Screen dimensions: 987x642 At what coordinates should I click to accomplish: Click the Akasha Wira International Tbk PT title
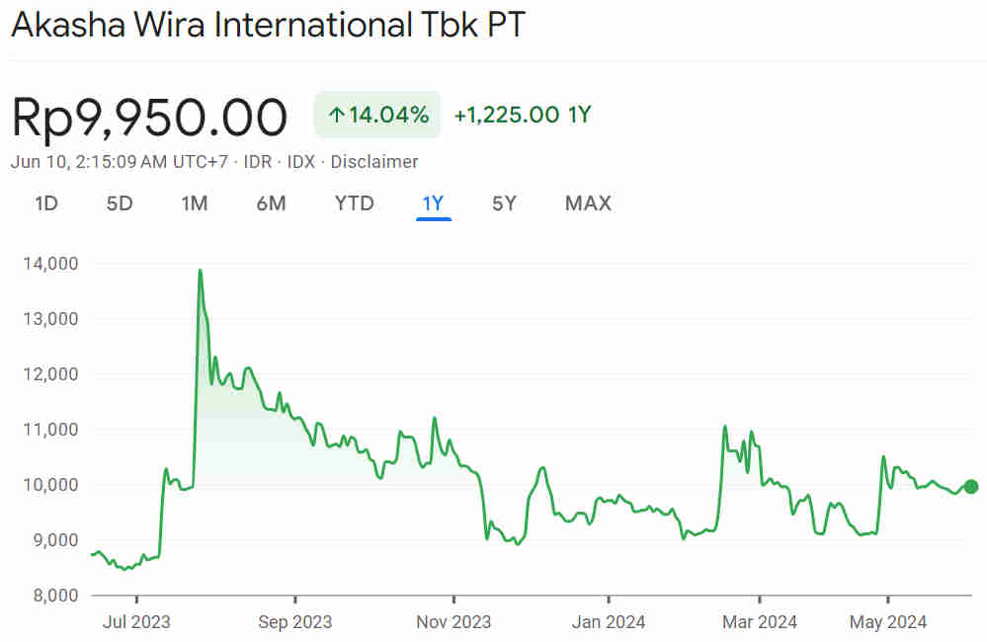click(267, 24)
